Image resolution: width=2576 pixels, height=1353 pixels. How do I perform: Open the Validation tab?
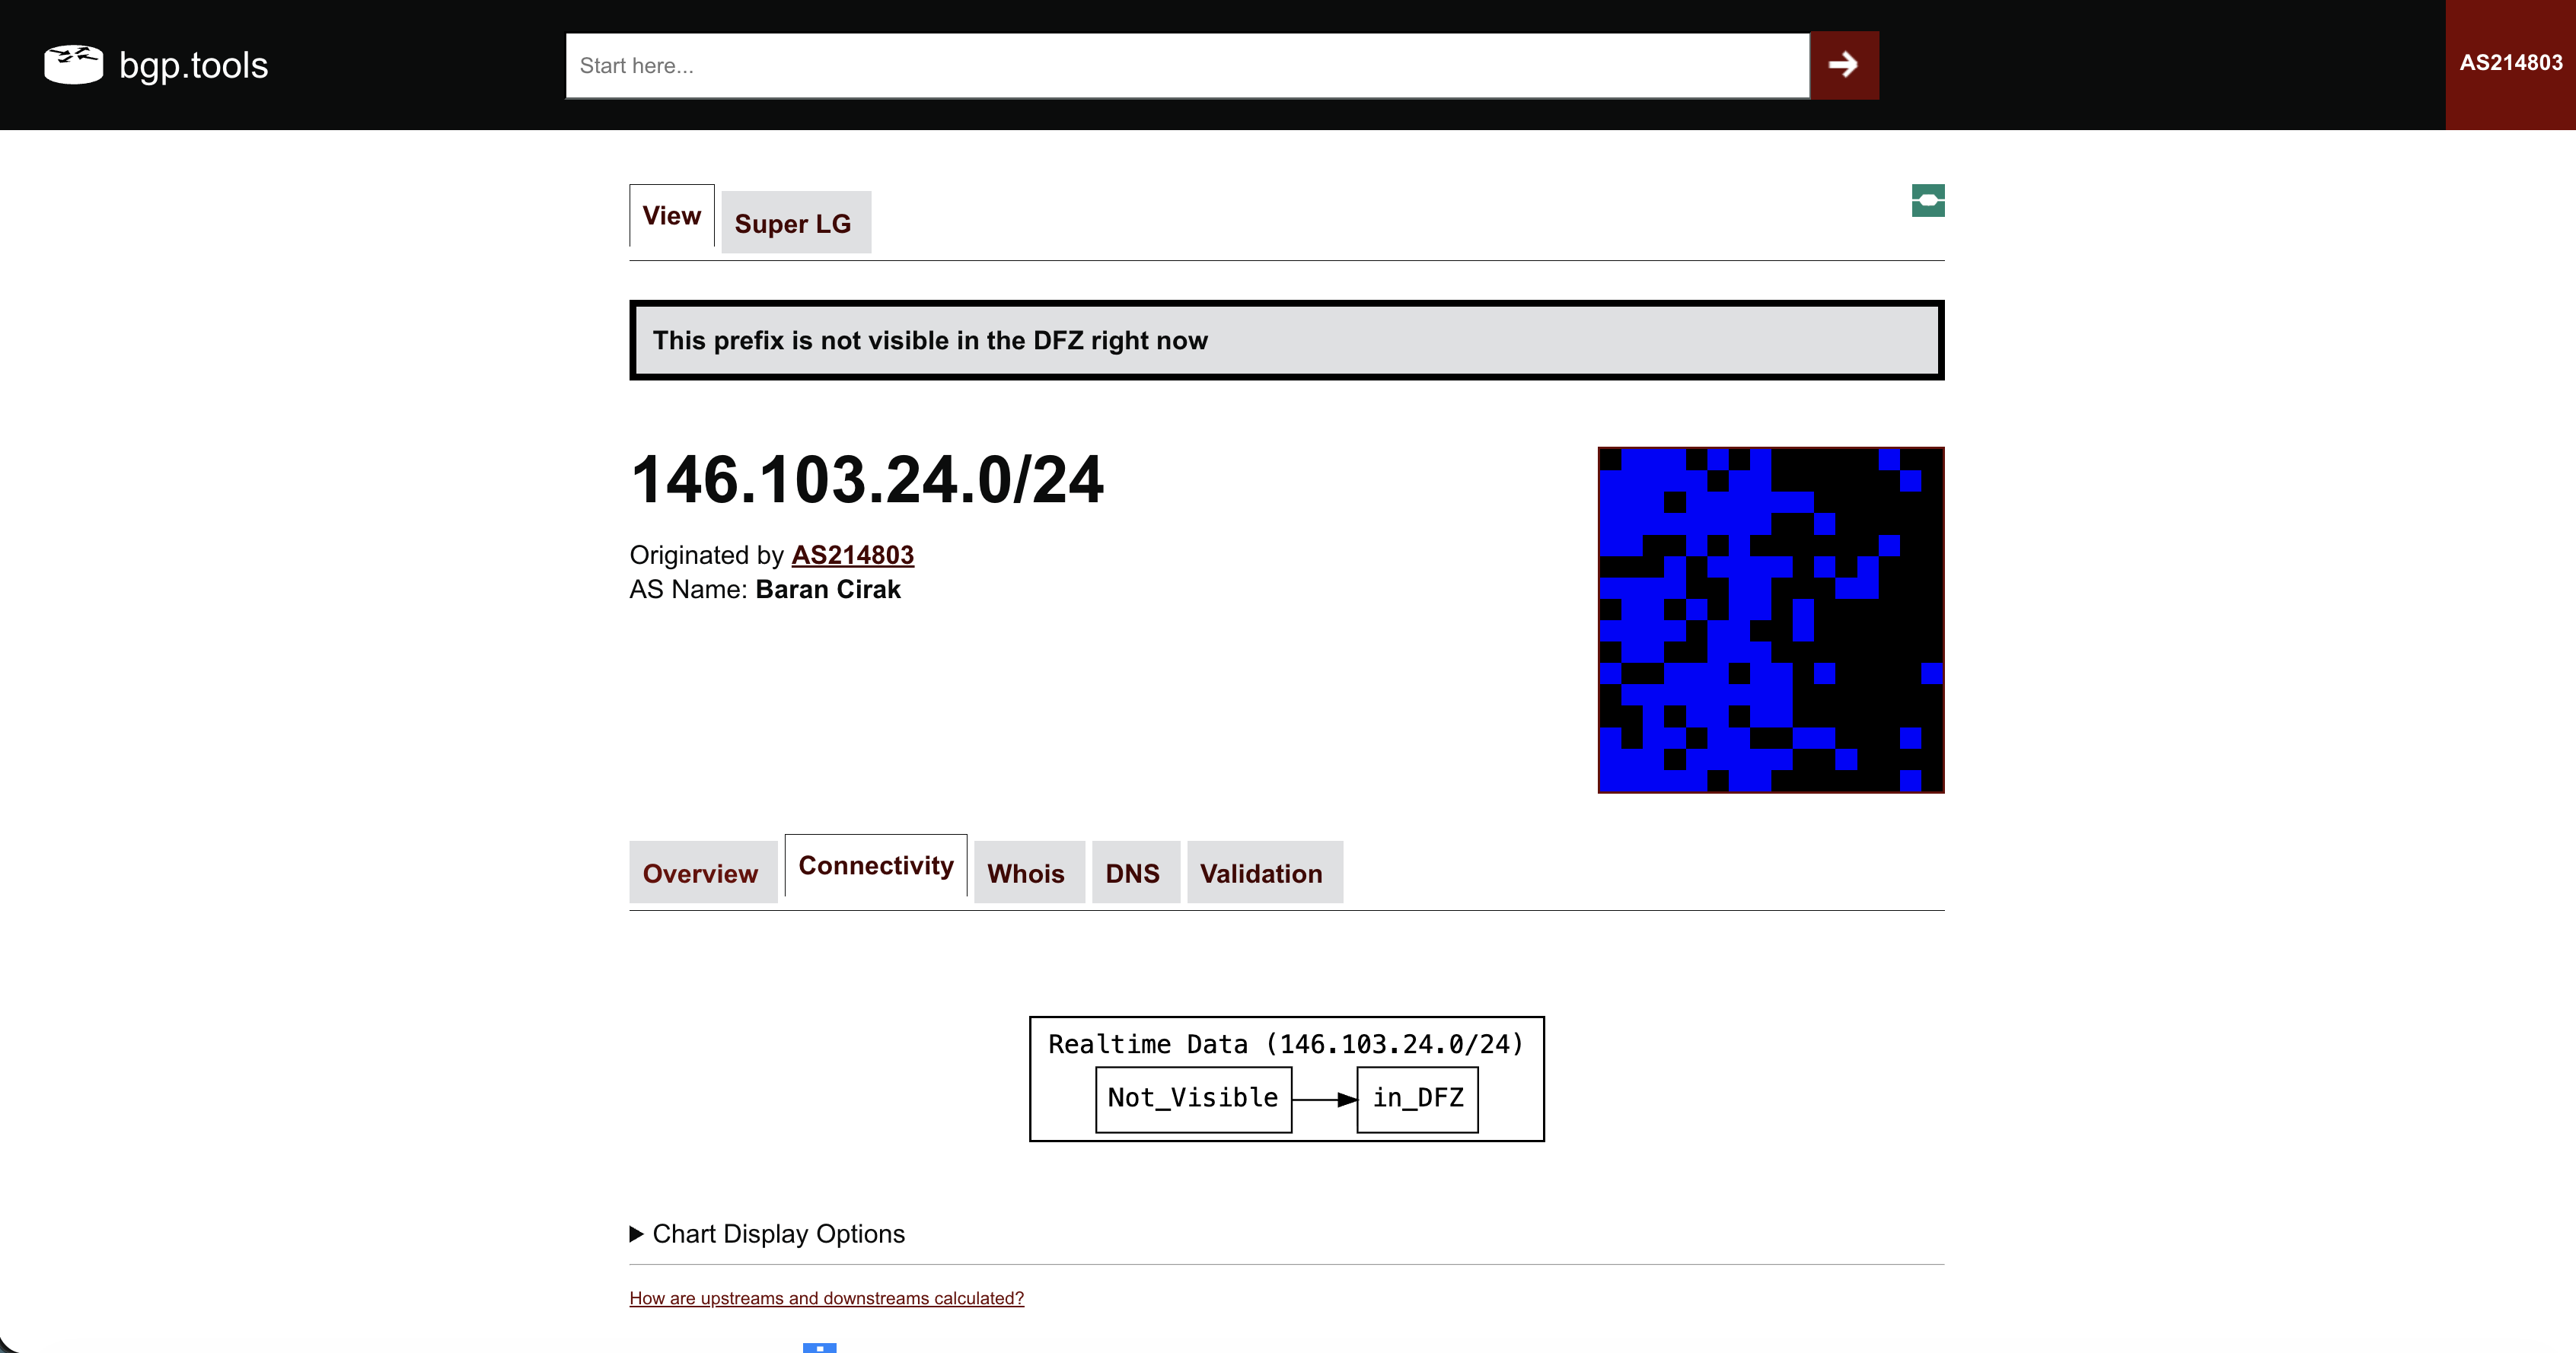tap(1264, 873)
